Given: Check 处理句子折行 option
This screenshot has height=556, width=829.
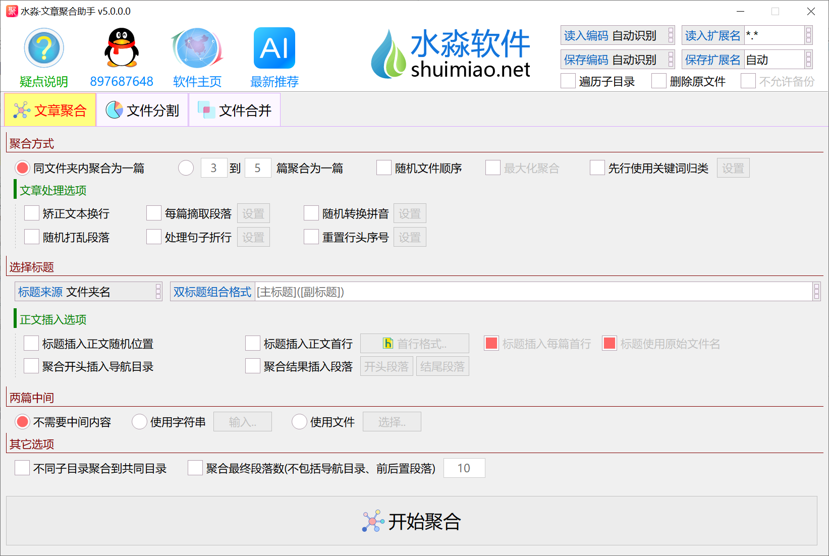Looking at the screenshot, I should tap(154, 237).
